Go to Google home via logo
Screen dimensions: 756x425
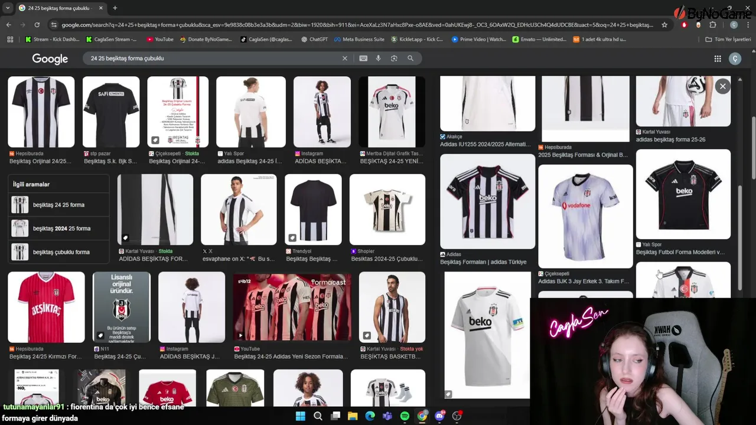tap(50, 58)
